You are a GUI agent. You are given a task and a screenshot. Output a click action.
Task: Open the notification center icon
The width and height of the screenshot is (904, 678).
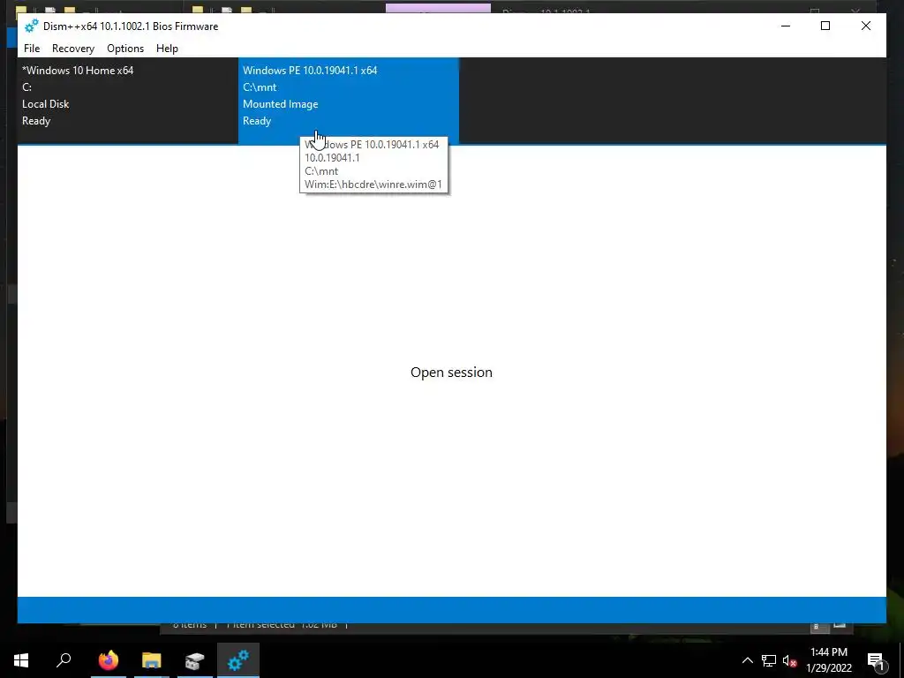(876, 660)
